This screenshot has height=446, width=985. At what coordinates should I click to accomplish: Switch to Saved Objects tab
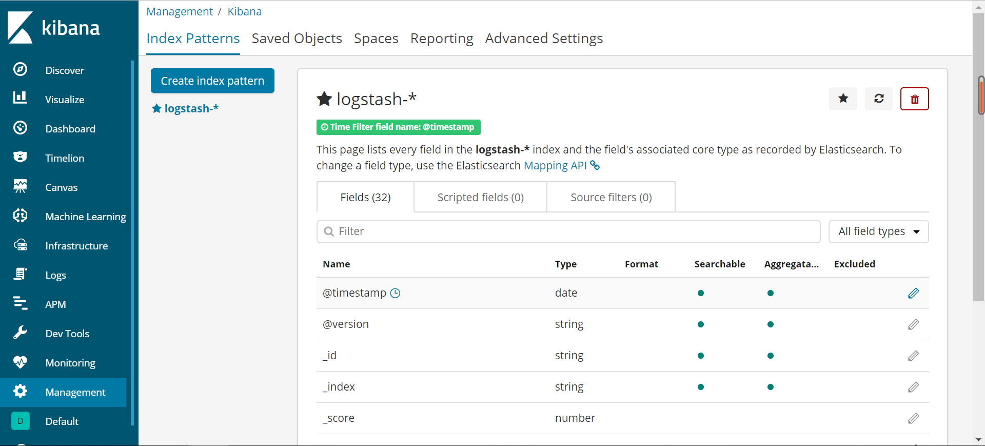tap(297, 38)
